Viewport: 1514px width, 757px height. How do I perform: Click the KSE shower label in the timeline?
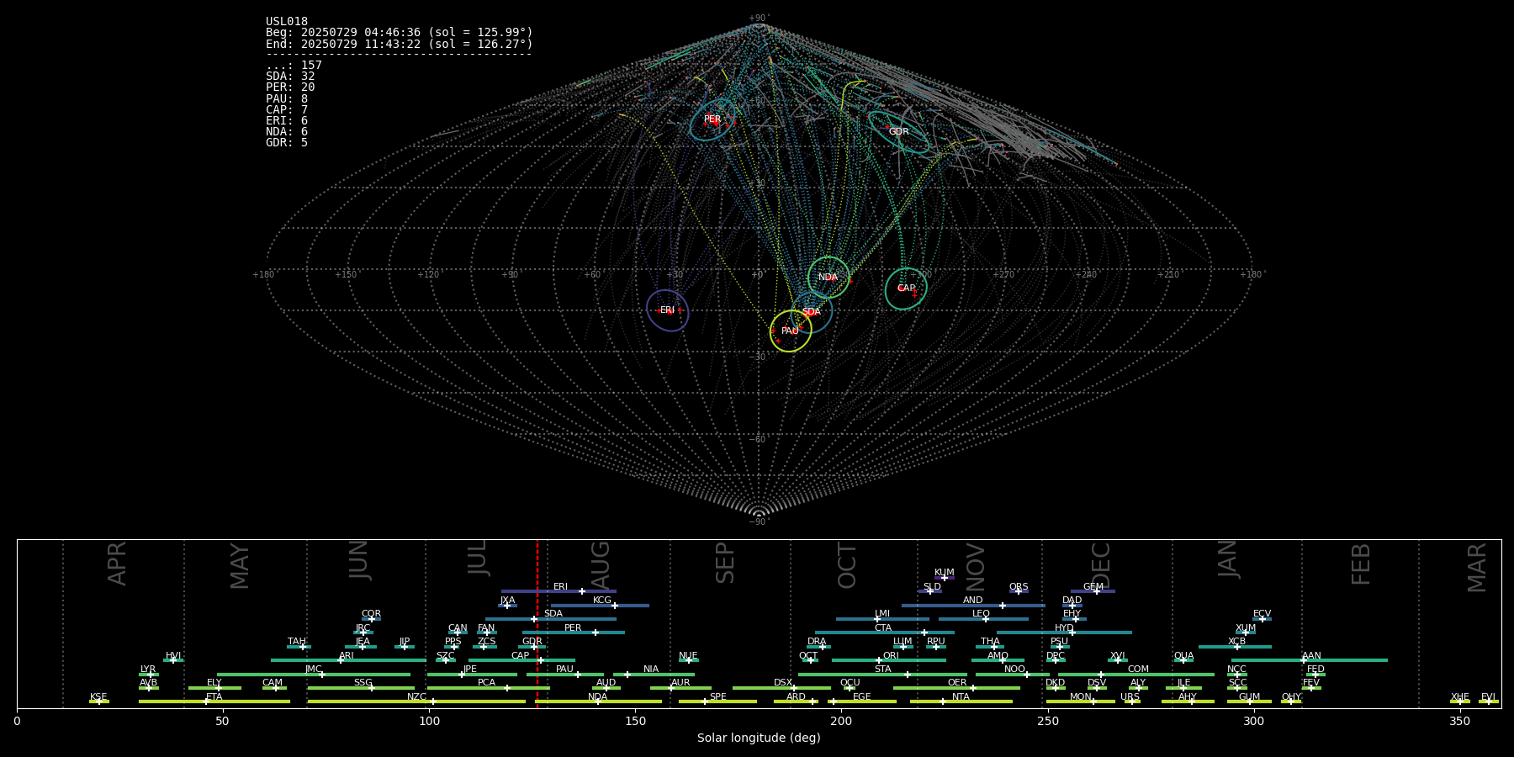[x=98, y=697]
